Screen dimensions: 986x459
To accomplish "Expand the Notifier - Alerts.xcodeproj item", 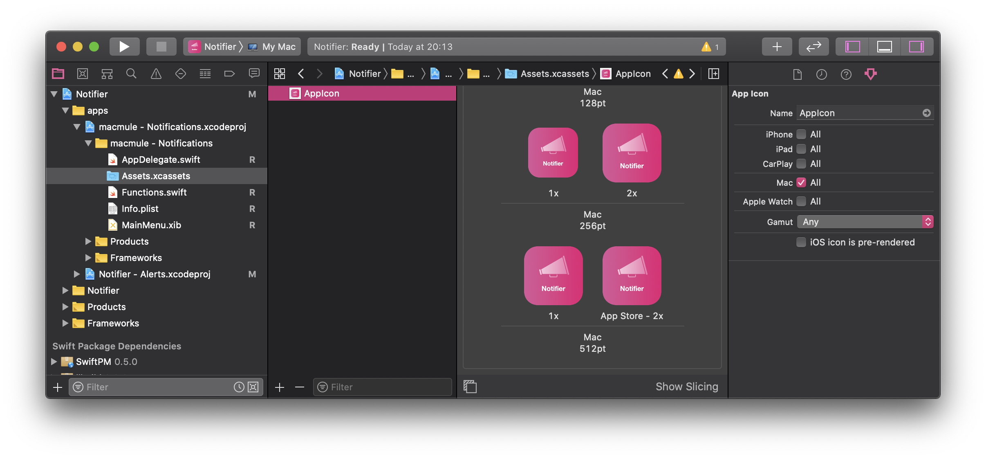I will [x=76, y=274].
